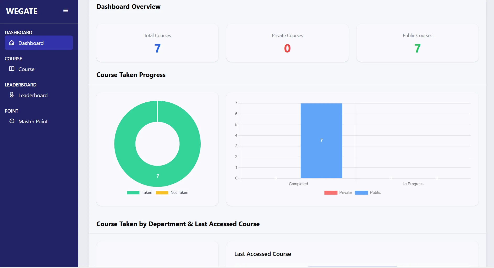Click the Course book icon
This screenshot has height=268, width=494.
[12, 69]
